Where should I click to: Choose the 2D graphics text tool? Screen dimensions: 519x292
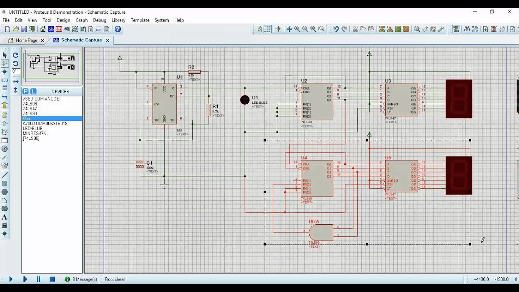pyautogui.click(x=4, y=217)
